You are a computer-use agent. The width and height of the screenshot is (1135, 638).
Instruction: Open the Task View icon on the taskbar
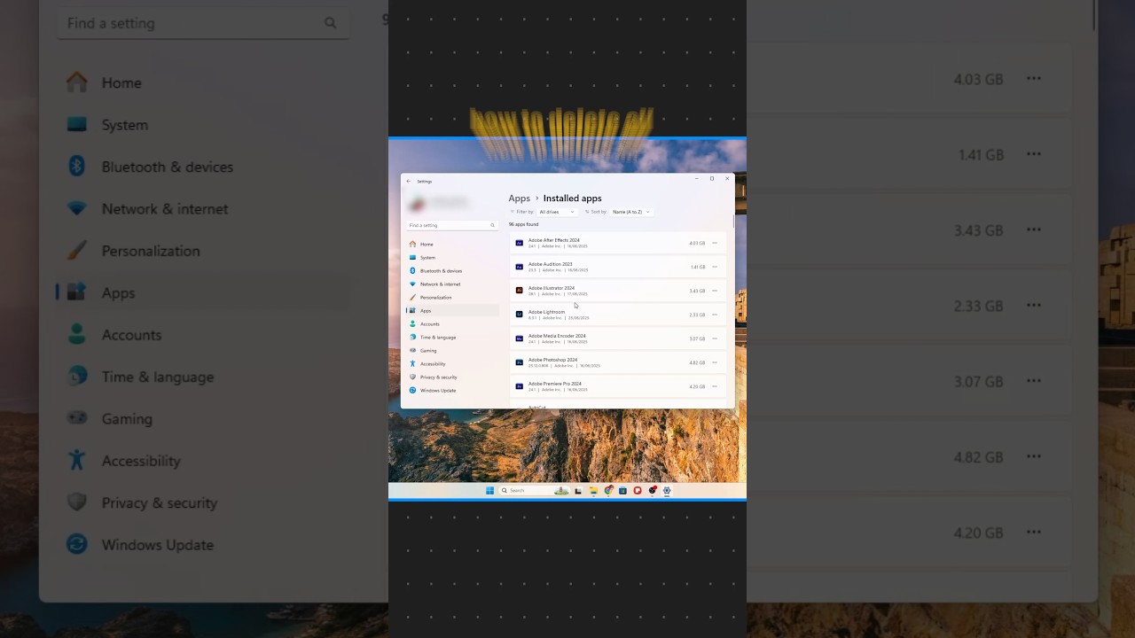pyautogui.click(x=578, y=490)
